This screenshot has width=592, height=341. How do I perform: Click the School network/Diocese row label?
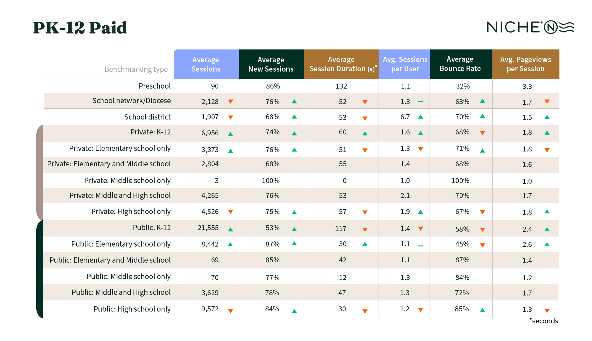point(132,101)
